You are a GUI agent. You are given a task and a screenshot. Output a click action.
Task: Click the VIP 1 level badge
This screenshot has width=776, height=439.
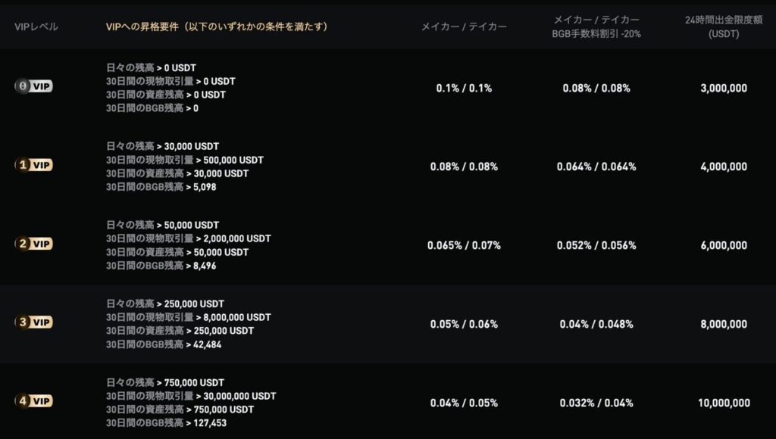click(x=33, y=166)
